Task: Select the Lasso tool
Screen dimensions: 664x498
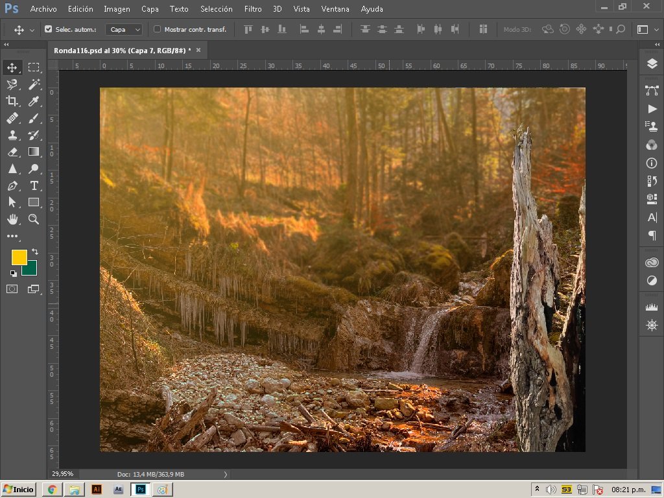Action: coord(12,84)
